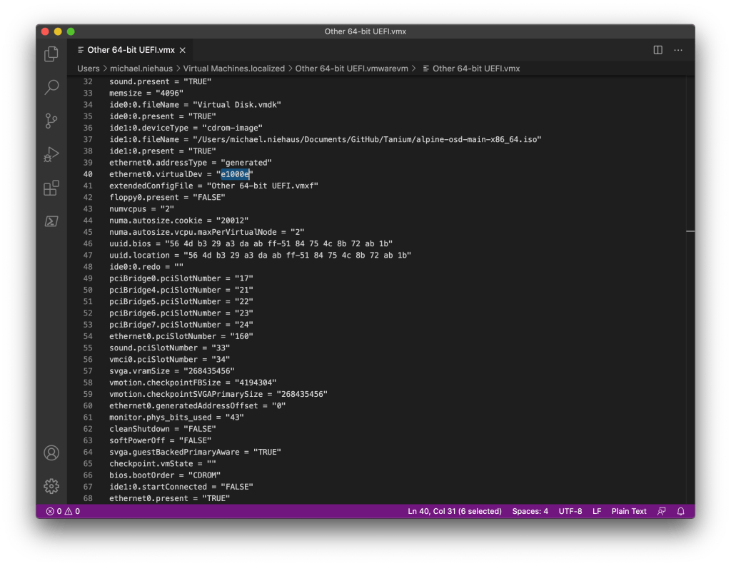The image size is (731, 566).
Task: Close the Other 64-bit UEFI.vmx tab
Action: [183, 50]
